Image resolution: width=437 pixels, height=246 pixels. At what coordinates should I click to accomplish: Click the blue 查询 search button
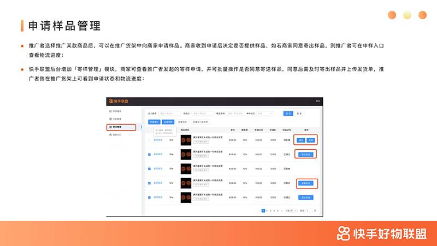287,113
